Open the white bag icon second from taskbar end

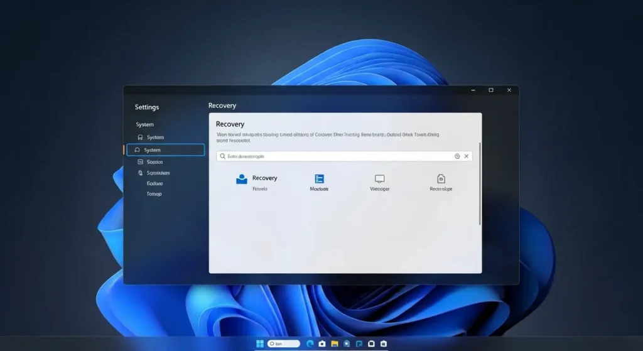point(371,343)
